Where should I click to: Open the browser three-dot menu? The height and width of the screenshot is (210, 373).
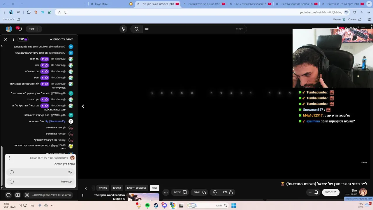click(x=4, y=12)
